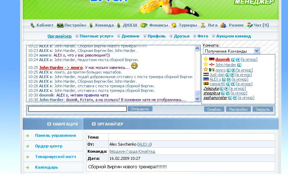Click the chat log scrollbar up arrow
288x181 pixels.
point(197,48)
